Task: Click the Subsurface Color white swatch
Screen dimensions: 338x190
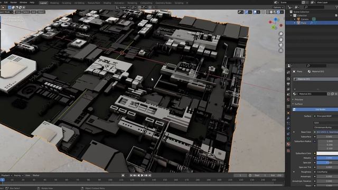Action: (x=327, y=154)
